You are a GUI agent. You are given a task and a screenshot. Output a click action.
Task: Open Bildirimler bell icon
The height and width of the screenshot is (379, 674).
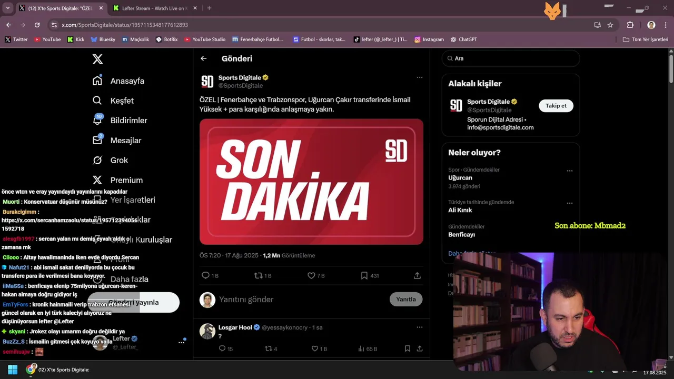[97, 120]
